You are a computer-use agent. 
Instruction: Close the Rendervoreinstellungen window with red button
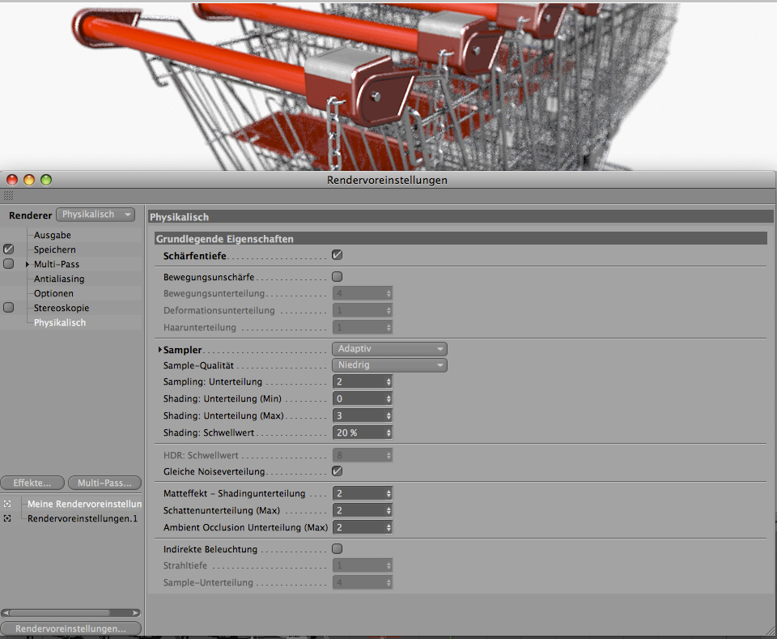point(12,180)
